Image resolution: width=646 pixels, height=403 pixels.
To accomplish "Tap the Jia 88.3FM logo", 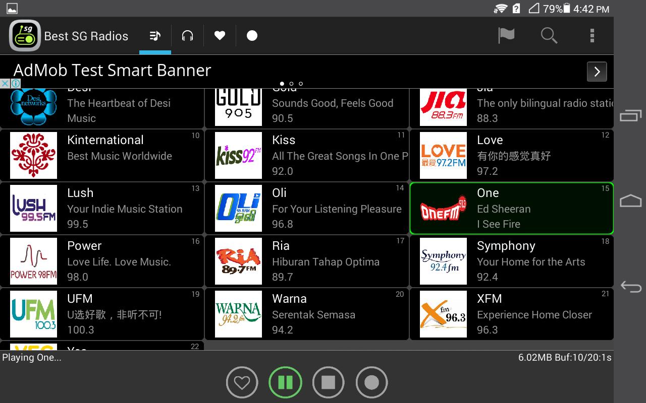I will (444, 107).
